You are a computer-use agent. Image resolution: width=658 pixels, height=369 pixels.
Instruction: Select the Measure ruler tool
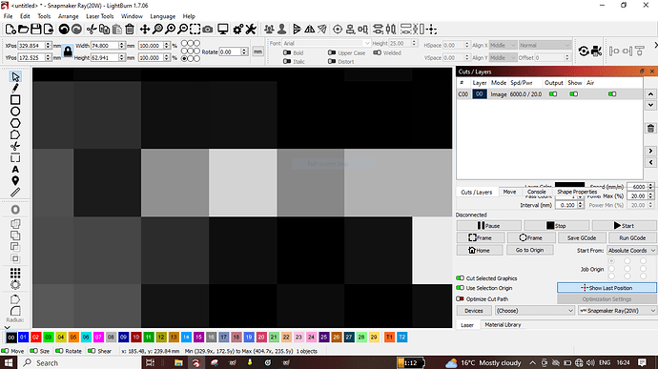coord(15,193)
